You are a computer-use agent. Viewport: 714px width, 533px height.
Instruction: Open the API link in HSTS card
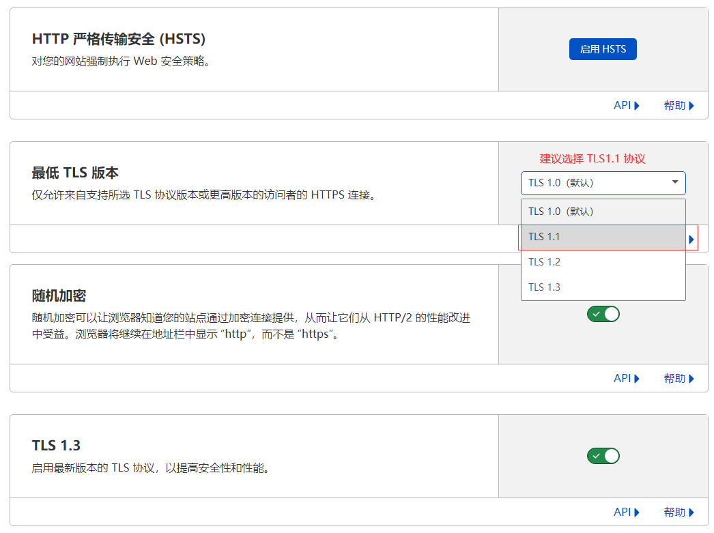pos(626,106)
